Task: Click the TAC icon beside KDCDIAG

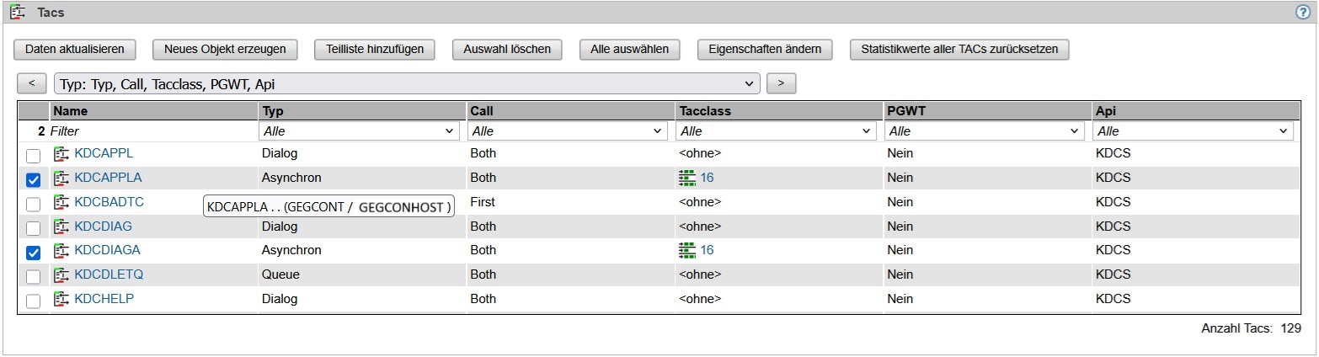Action: (x=61, y=226)
